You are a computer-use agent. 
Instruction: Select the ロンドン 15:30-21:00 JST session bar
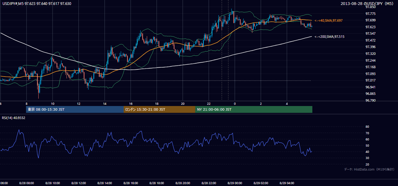click(x=159, y=109)
